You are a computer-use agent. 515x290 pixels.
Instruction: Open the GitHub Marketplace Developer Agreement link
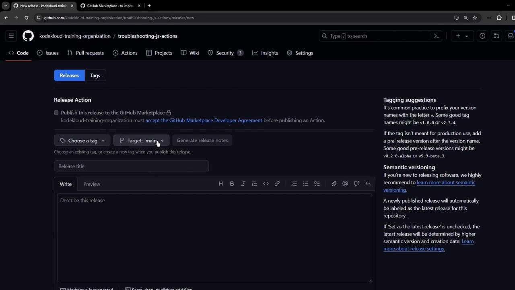tap(204, 120)
